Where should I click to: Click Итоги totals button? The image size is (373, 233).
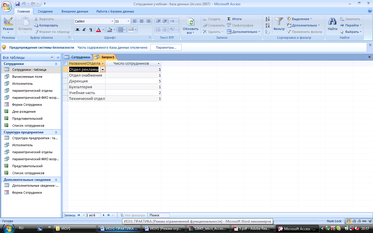coord(234,19)
